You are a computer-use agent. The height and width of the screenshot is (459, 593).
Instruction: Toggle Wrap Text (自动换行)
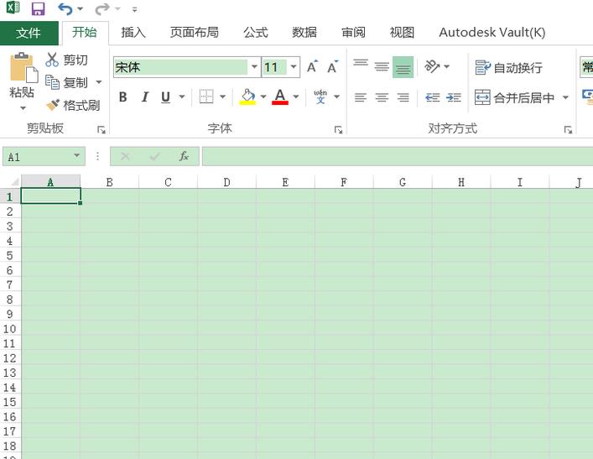[508, 68]
